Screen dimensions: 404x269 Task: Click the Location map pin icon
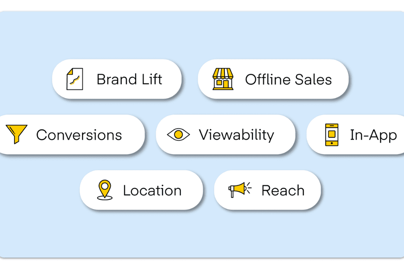click(x=105, y=190)
